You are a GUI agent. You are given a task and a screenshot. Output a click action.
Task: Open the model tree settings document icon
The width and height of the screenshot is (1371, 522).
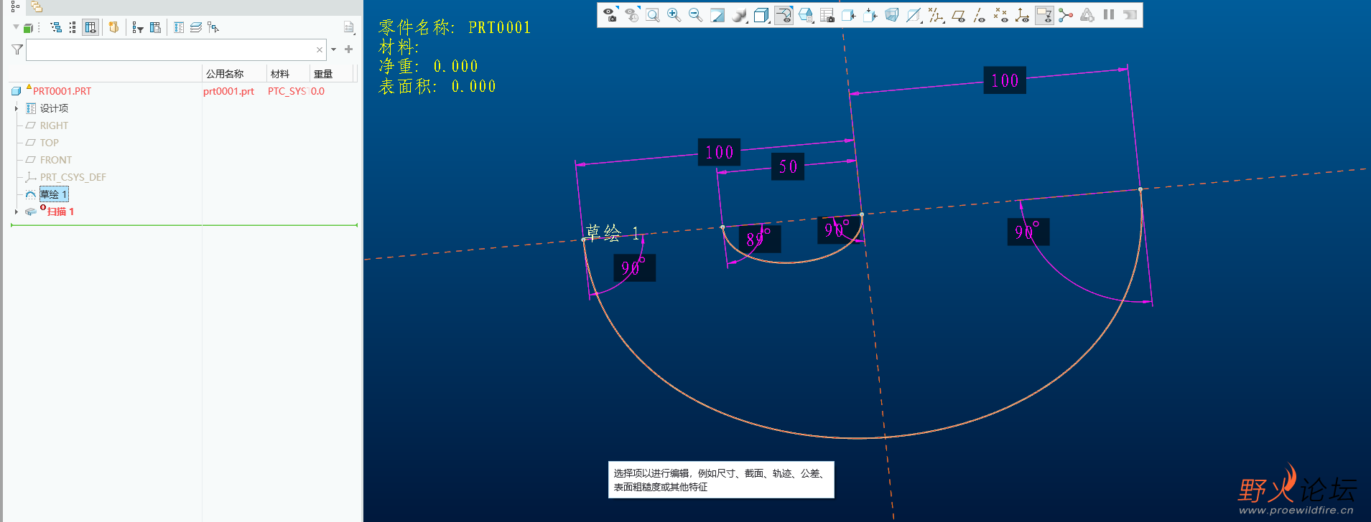click(x=349, y=27)
